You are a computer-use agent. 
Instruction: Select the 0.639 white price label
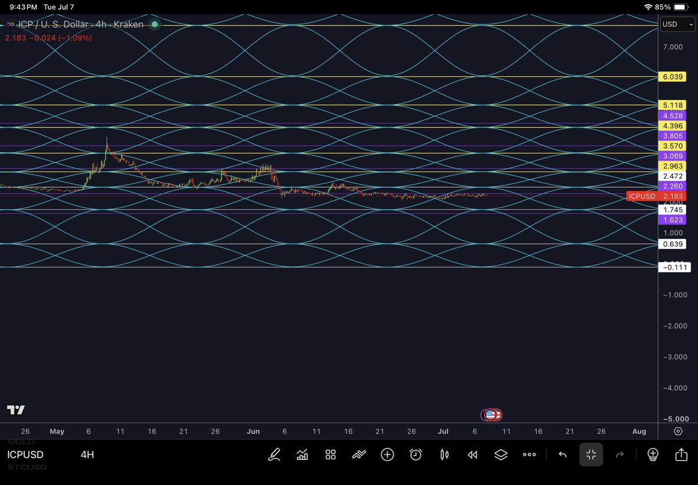[x=672, y=244]
